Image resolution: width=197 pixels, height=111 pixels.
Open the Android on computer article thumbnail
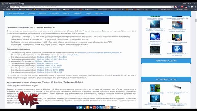click(177, 37)
